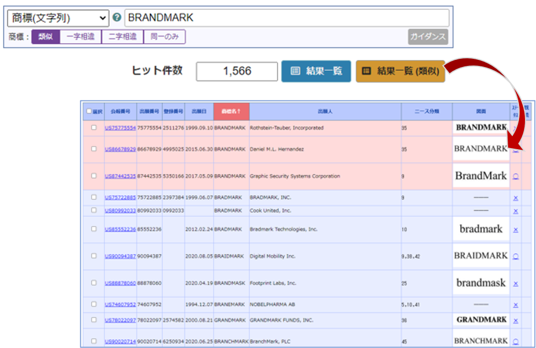The width and height of the screenshot is (536, 348).
Task: Open publication link US80992033
Action: tap(120, 211)
